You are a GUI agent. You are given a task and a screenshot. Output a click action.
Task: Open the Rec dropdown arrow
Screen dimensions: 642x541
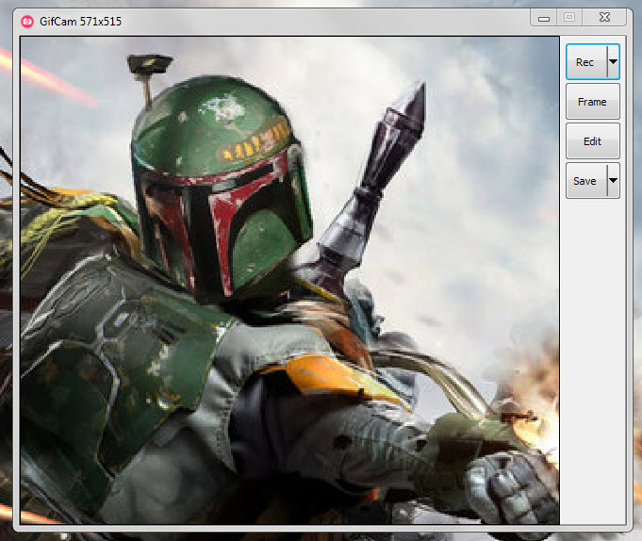tap(614, 62)
